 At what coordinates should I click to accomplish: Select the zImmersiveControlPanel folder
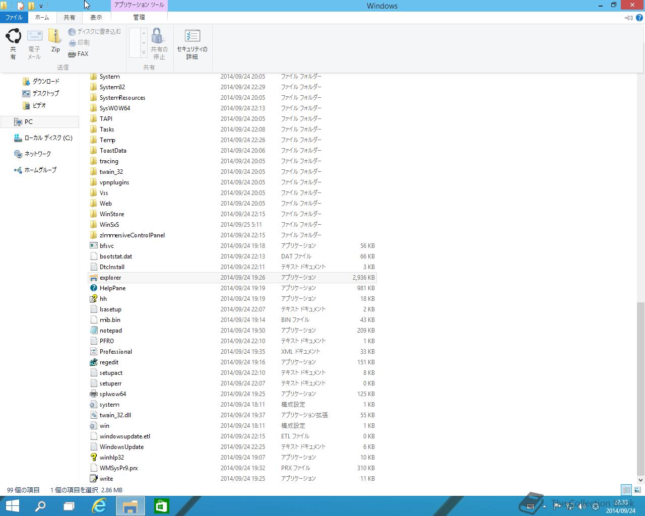pyautogui.click(x=232, y=235)
